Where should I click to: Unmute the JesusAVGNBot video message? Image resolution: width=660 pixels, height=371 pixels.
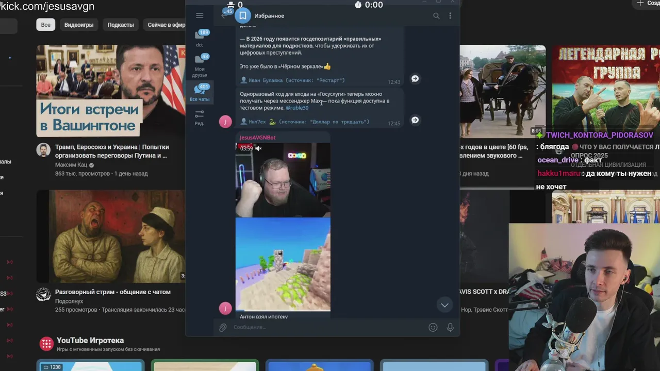(x=258, y=148)
